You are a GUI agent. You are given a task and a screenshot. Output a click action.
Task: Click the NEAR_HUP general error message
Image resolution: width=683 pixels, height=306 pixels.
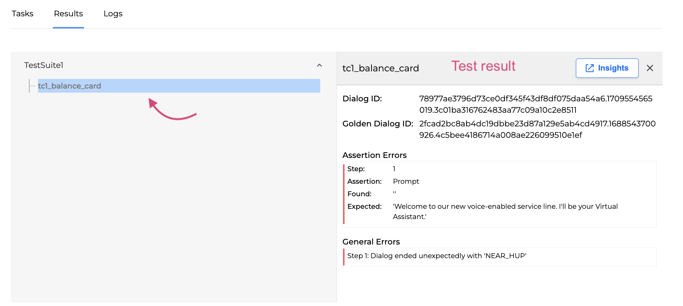tap(436, 256)
